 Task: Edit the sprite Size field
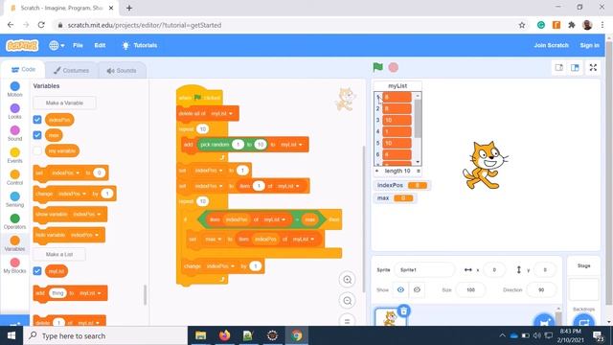(x=470, y=289)
